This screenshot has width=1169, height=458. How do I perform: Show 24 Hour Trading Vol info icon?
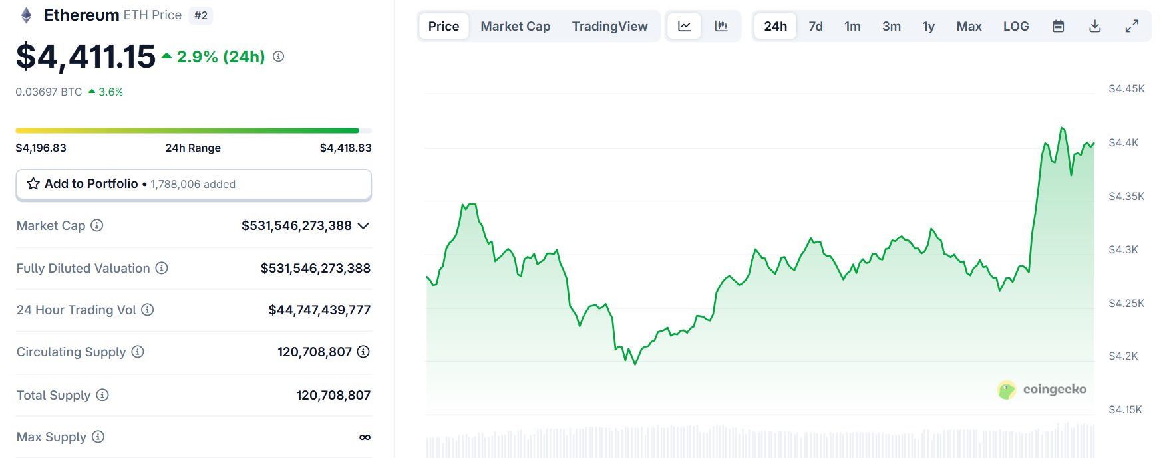[148, 310]
